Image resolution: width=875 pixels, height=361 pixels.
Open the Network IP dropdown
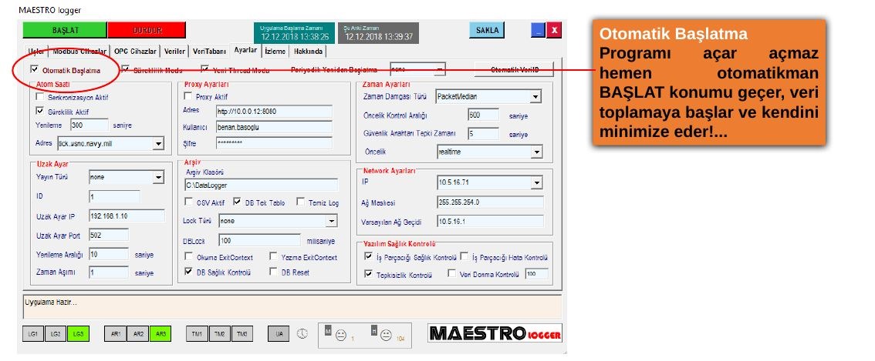pyautogui.click(x=537, y=182)
